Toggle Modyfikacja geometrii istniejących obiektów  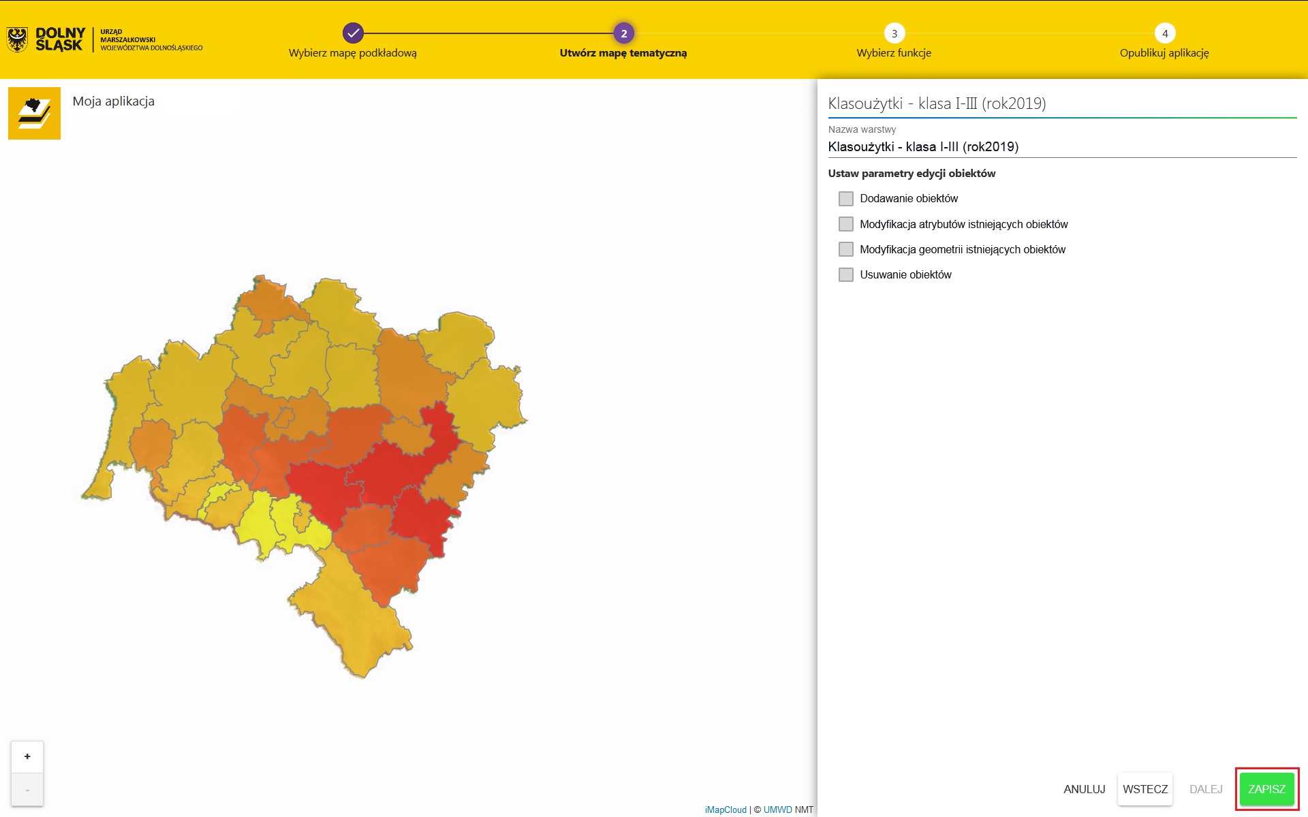pyautogui.click(x=845, y=249)
